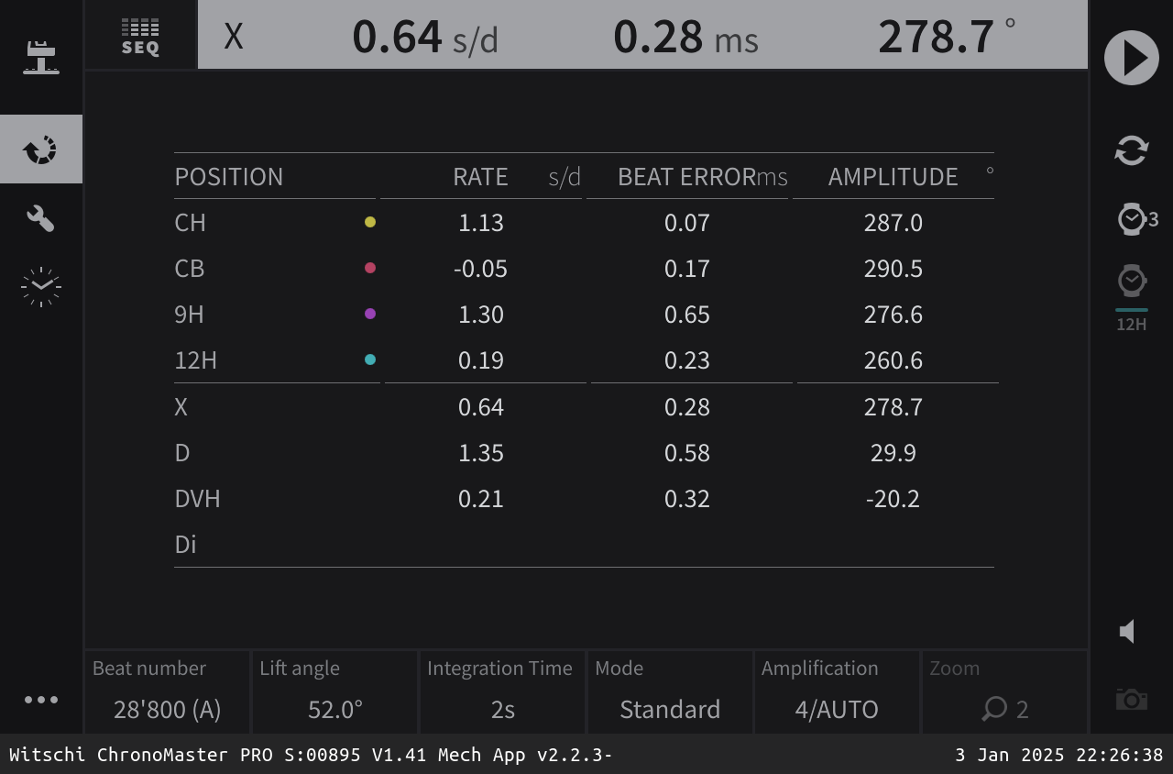
Task: Click the refresh cycle arrows icon
Action: 1131,150
